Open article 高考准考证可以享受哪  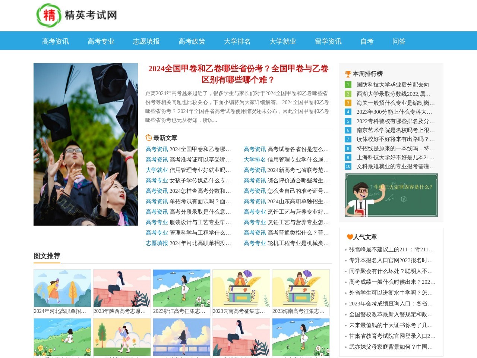(x=200, y=160)
